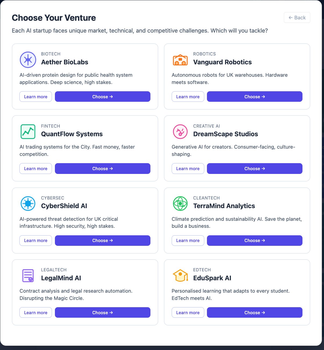The width and height of the screenshot is (324, 350).
Task: Click the DreamScape Studios creative AI icon
Action: 180,132
